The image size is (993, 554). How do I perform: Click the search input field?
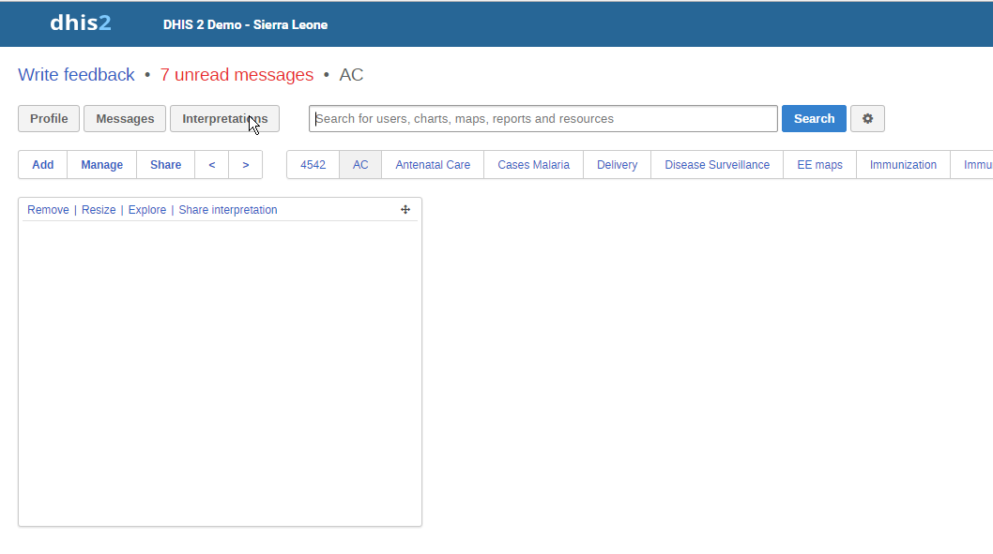click(542, 119)
